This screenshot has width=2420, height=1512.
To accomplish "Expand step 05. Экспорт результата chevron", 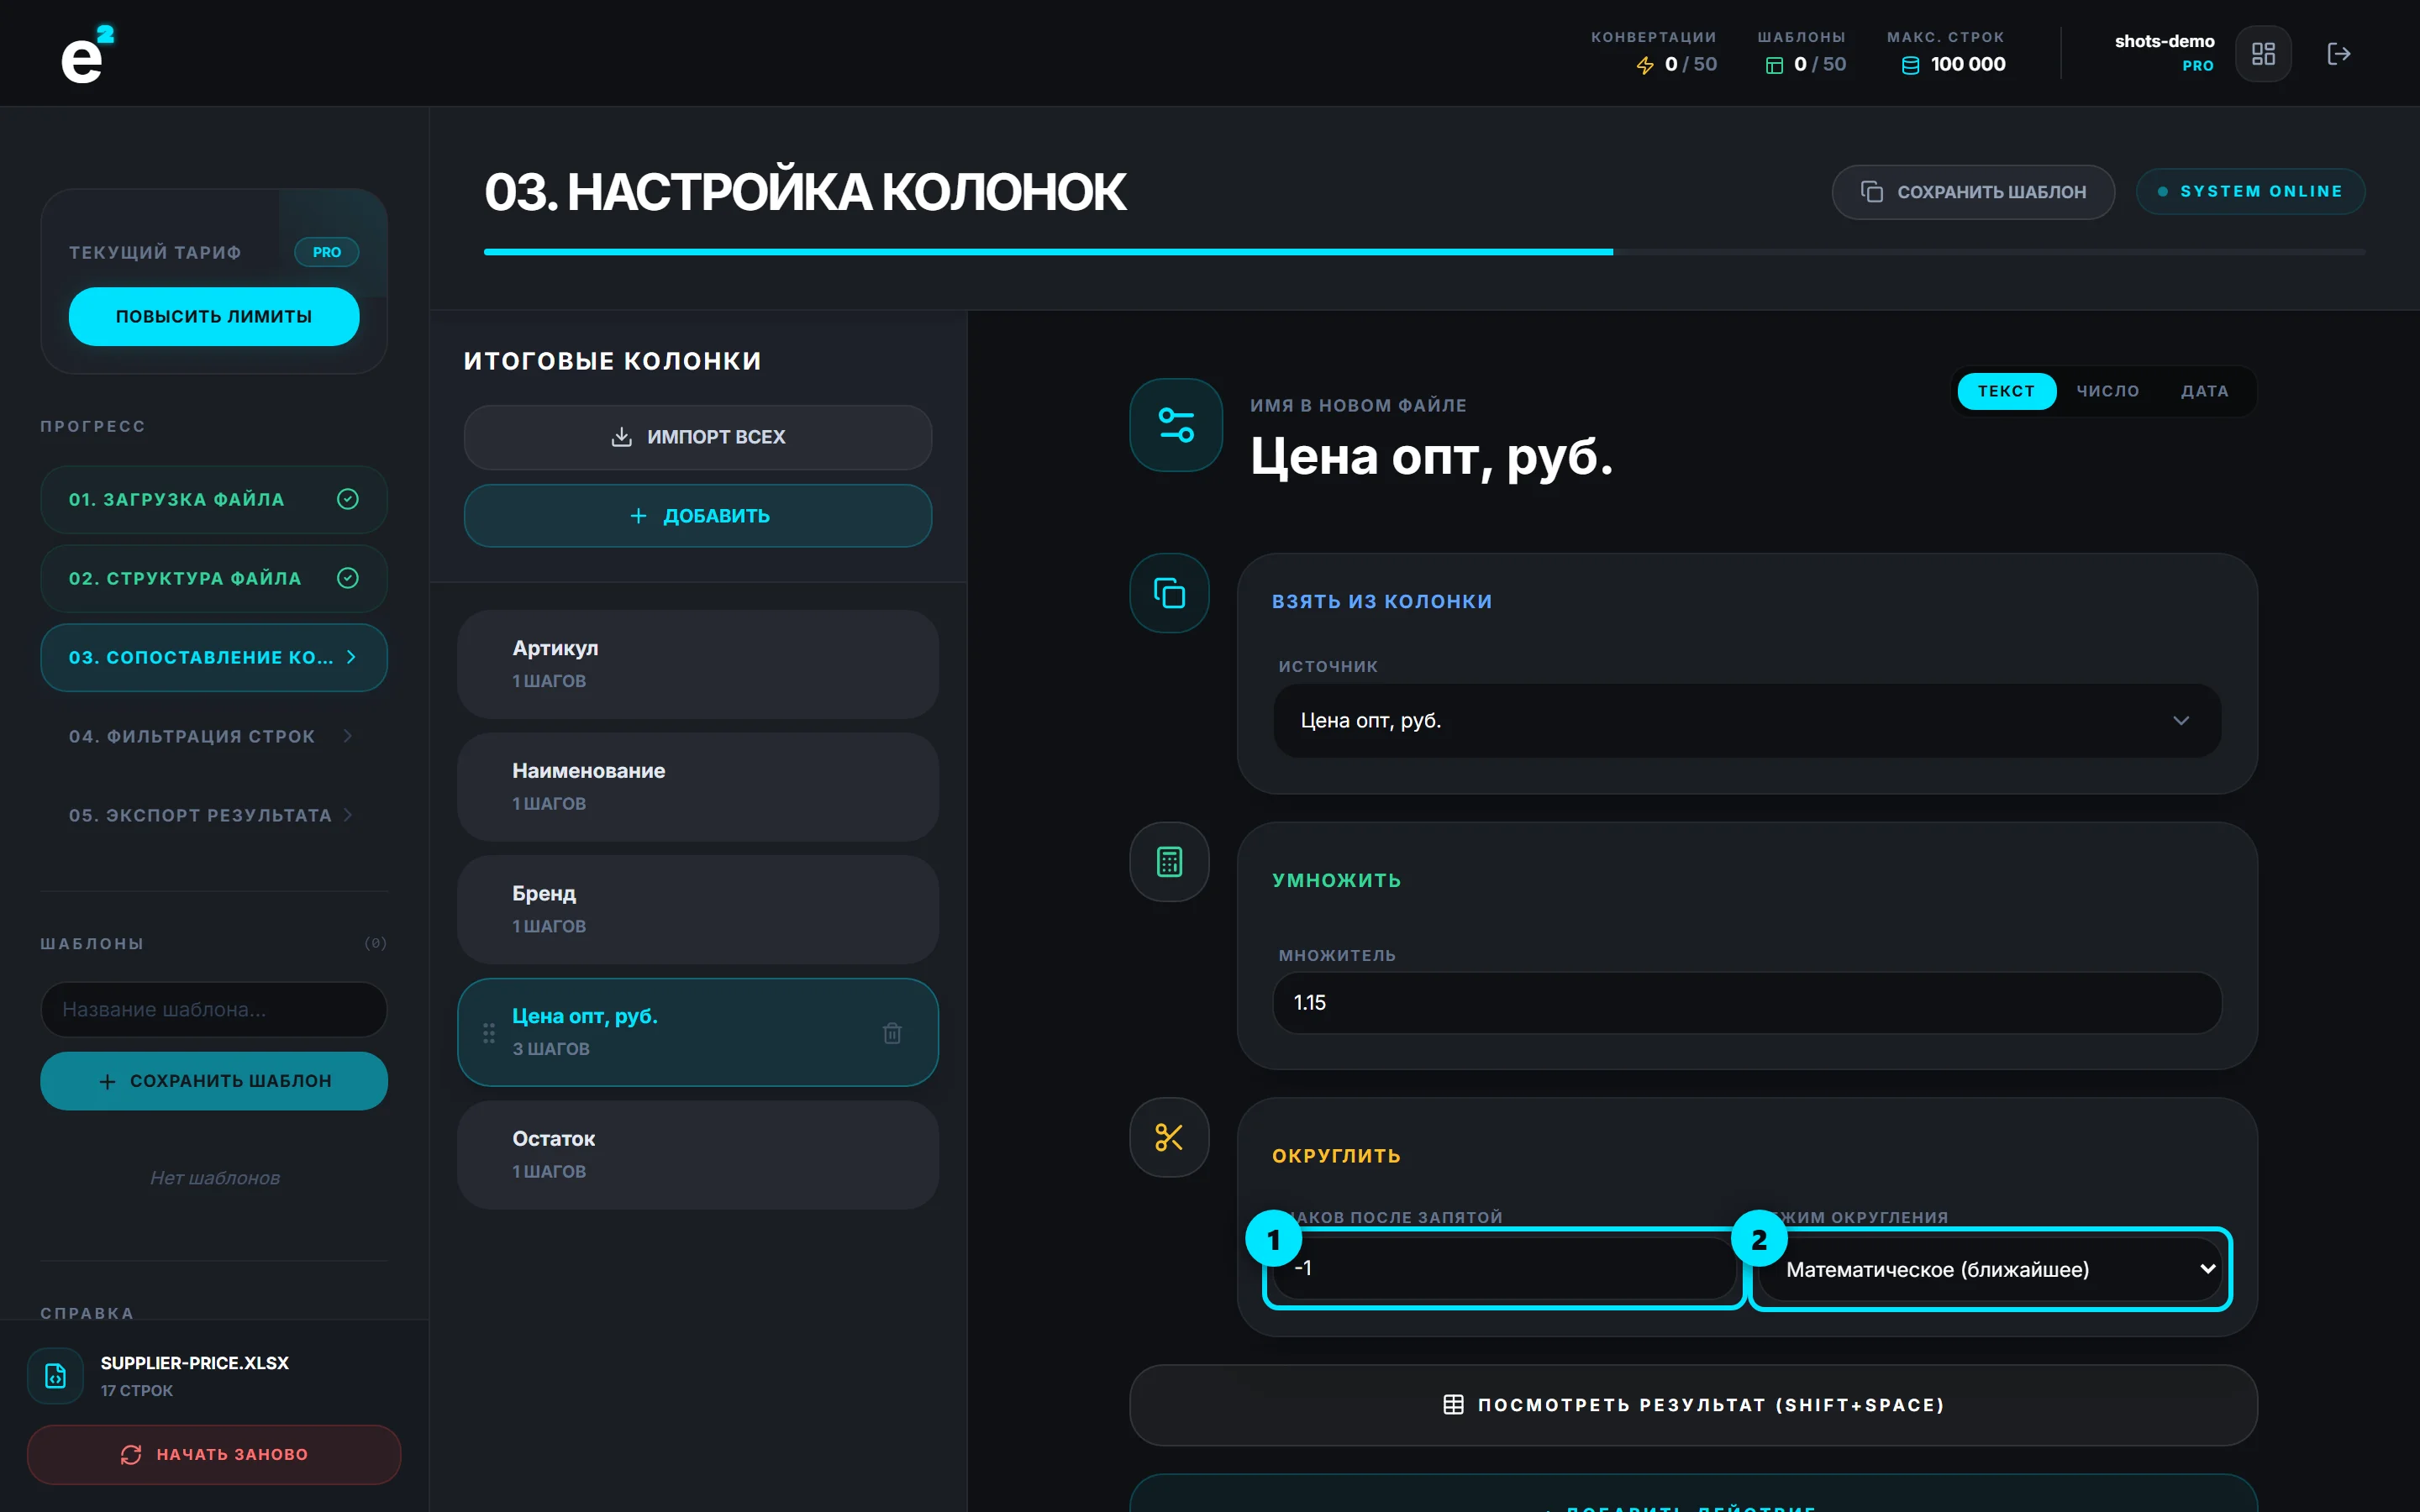I will 348,815.
